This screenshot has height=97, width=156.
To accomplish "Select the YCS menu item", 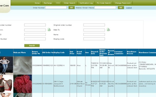I will [x=58, y=3].
